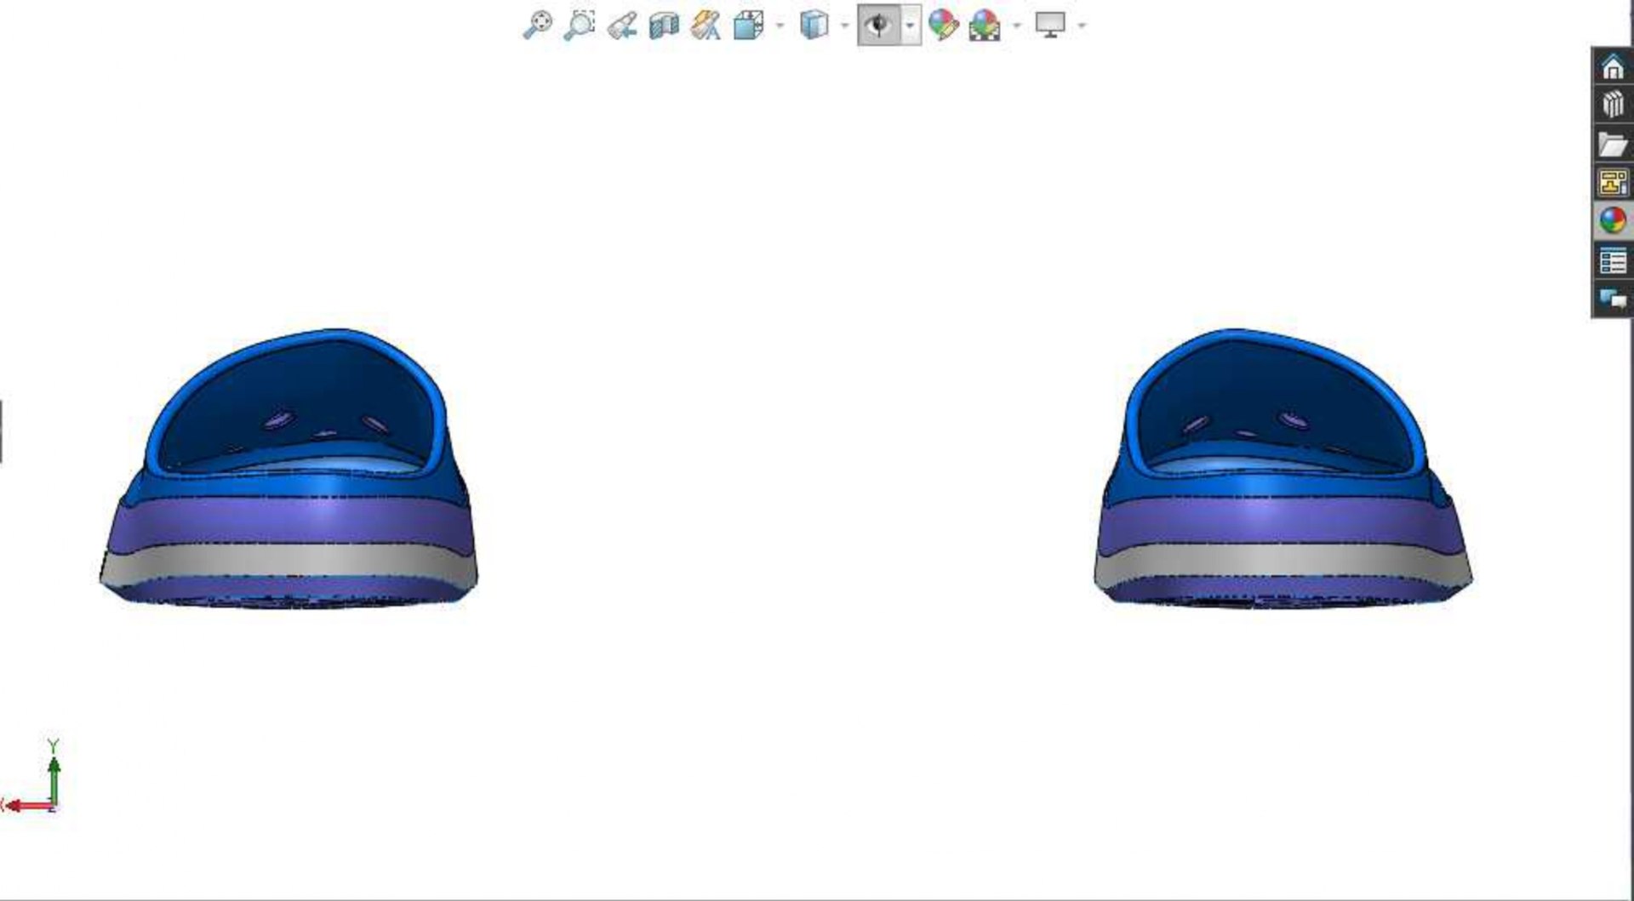The height and width of the screenshot is (901, 1634).
Task: Open the Custom Properties task pane tab
Action: pyautogui.click(x=1613, y=260)
